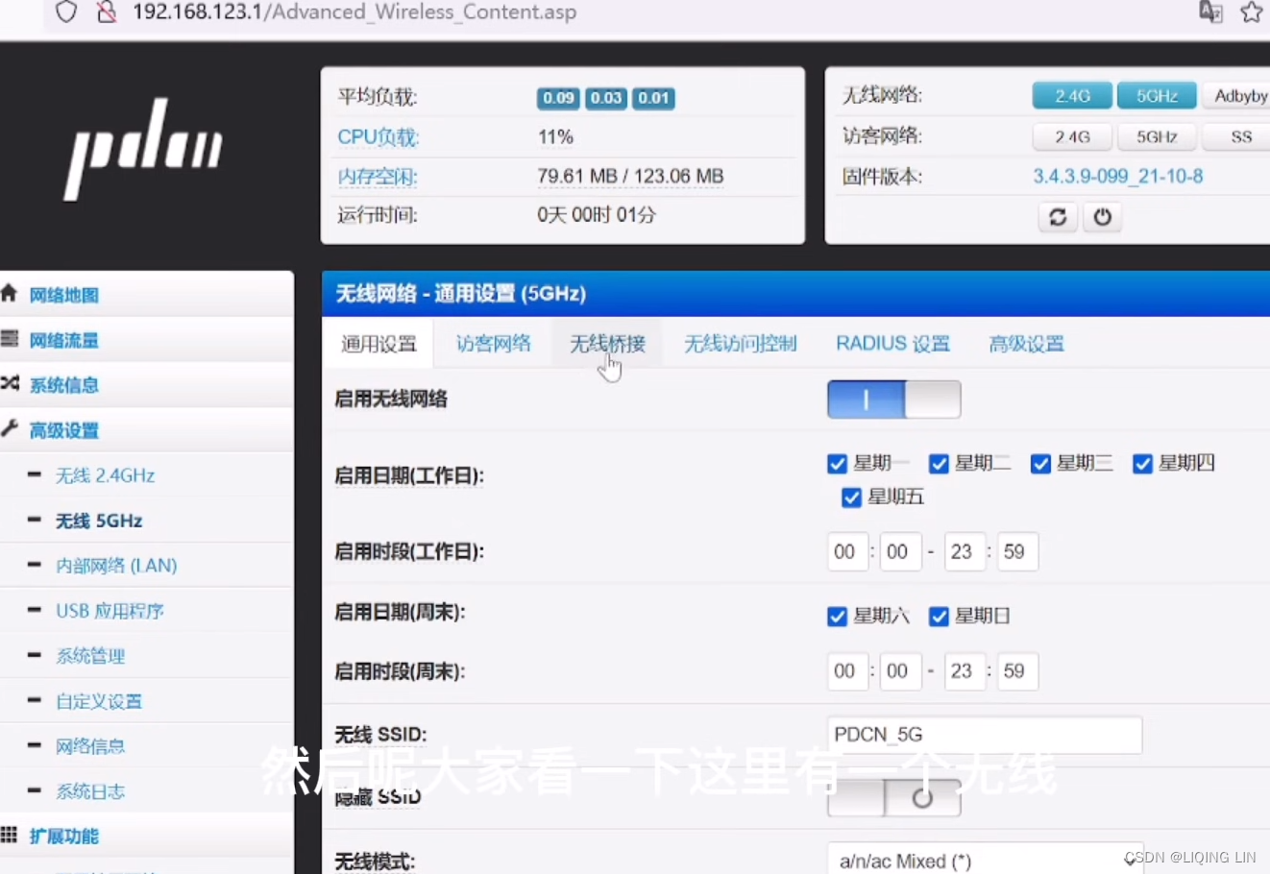Open 无线 2.4GHz from the sidebar
This screenshot has width=1270, height=874.
click(x=106, y=474)
